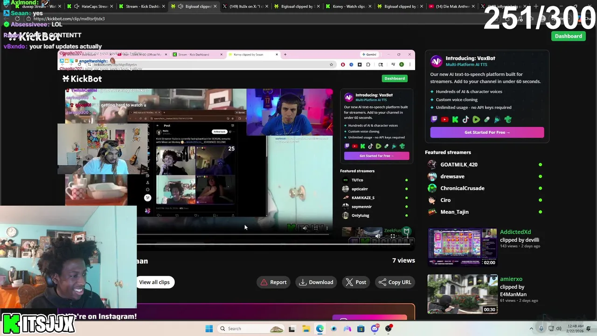Screen dimensions: 597x336
Task: Switch to the Die Mak Anthem YouTube tab
Action: pos(451,7)
